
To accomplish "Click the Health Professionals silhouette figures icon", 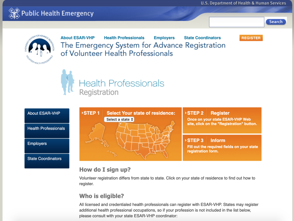I will (68, 82).
